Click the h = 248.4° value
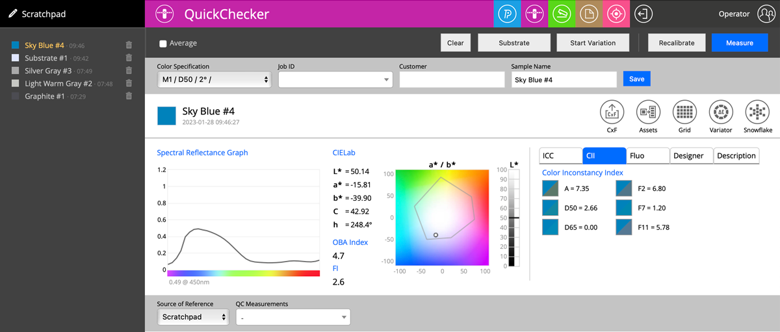The width and height of the screenshot is (780, 332). click(352, 224)
